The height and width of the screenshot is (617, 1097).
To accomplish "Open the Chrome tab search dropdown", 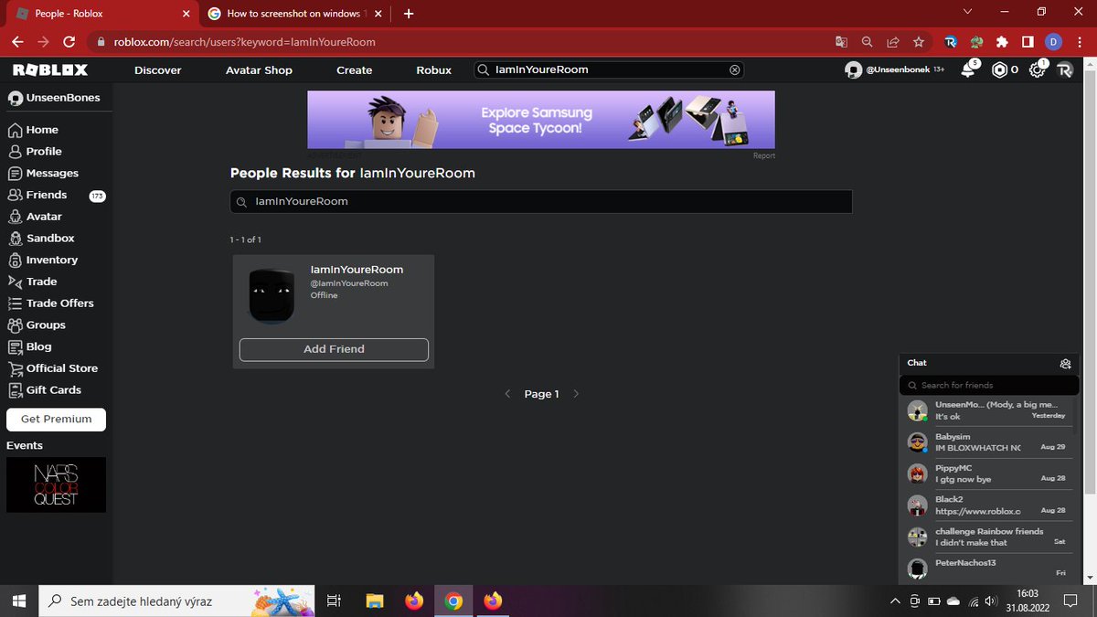I will click(968, 12).
